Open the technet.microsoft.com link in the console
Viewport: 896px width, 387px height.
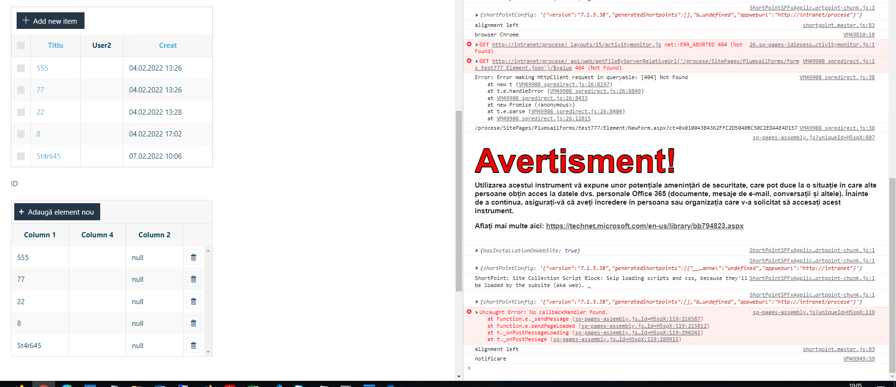coord(644,226)
